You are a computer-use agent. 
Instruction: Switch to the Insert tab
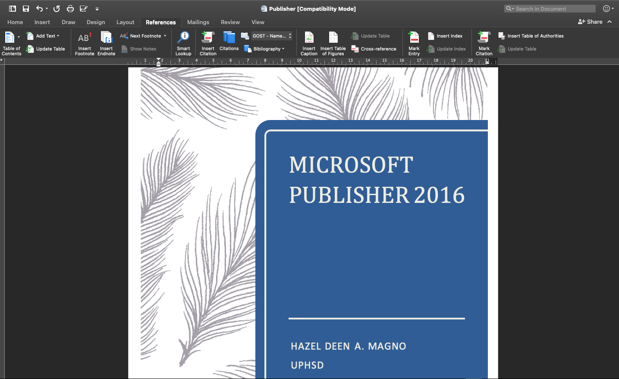point(42,22)
